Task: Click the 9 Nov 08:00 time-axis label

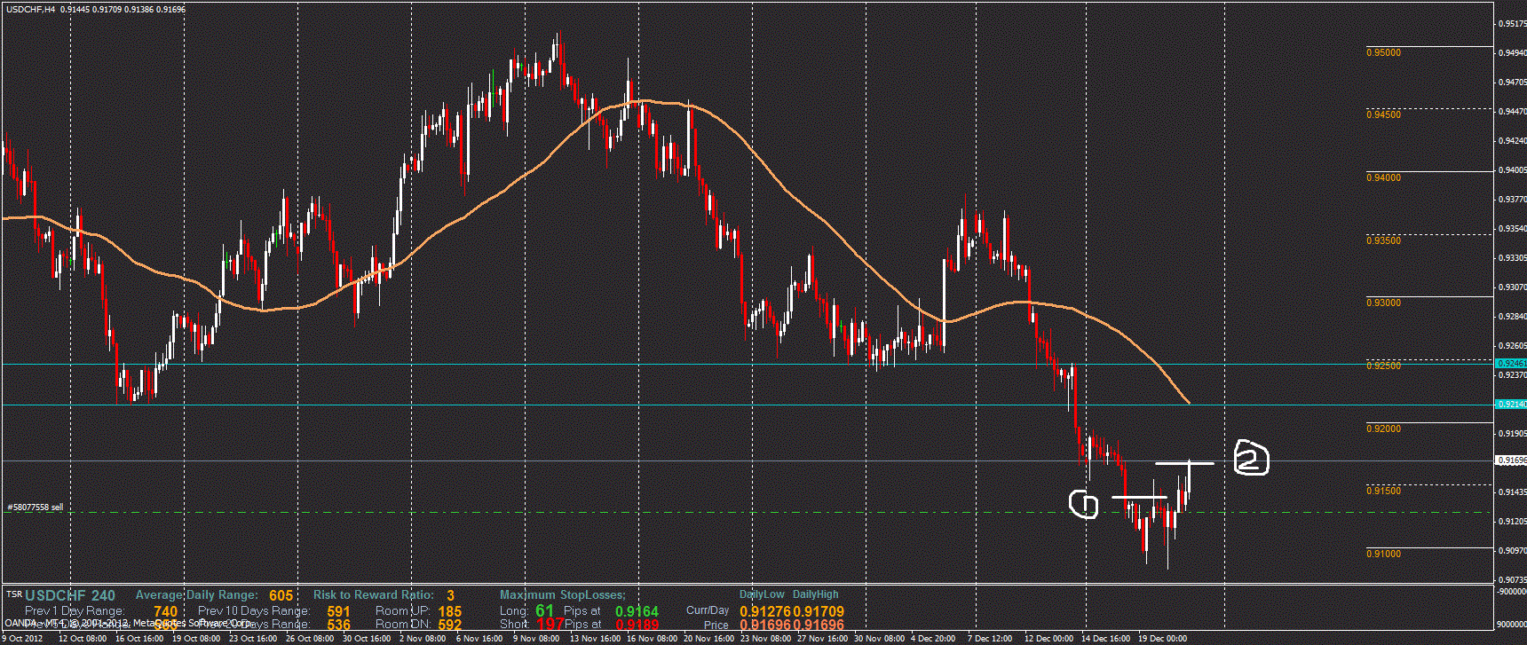Action: (536, 639)
